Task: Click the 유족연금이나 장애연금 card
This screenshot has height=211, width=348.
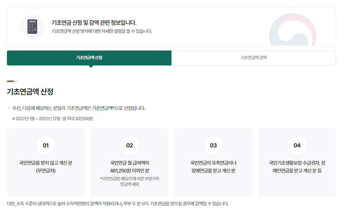Action: pyautogui.click(x=213, y=162)
